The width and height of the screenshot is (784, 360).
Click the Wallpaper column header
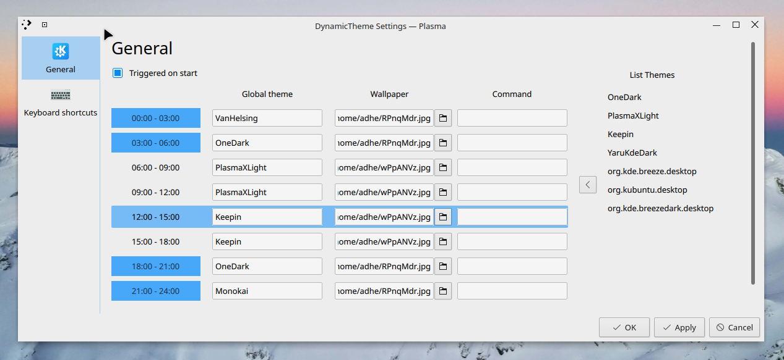point(389,94)
